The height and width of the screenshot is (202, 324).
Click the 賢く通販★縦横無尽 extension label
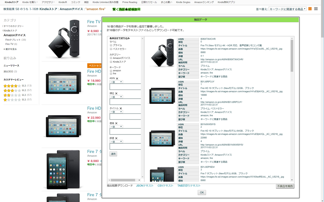click(126, 9)
